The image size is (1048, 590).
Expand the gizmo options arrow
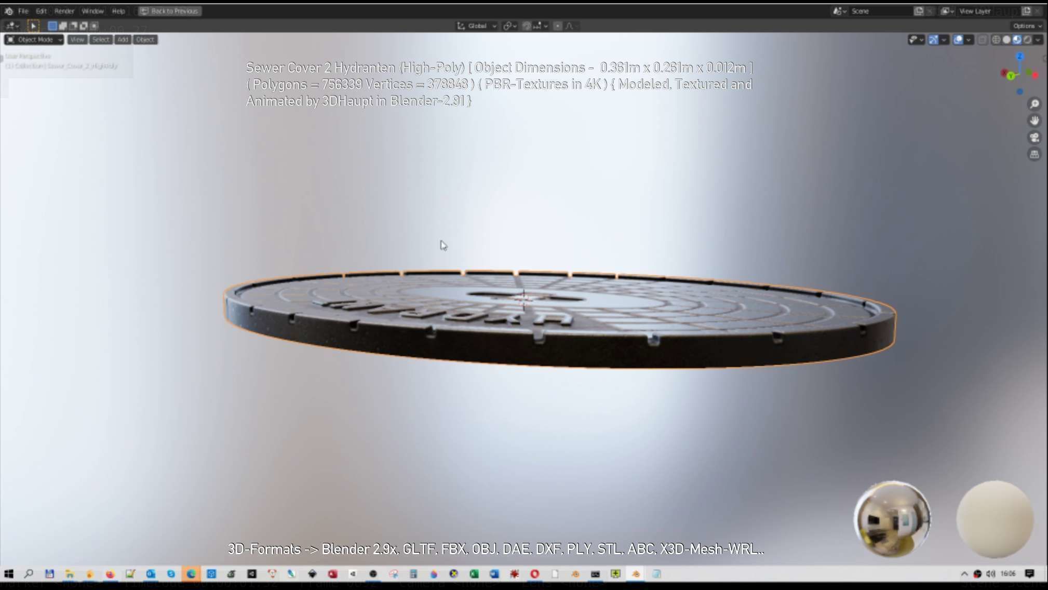tap(944, 39)
